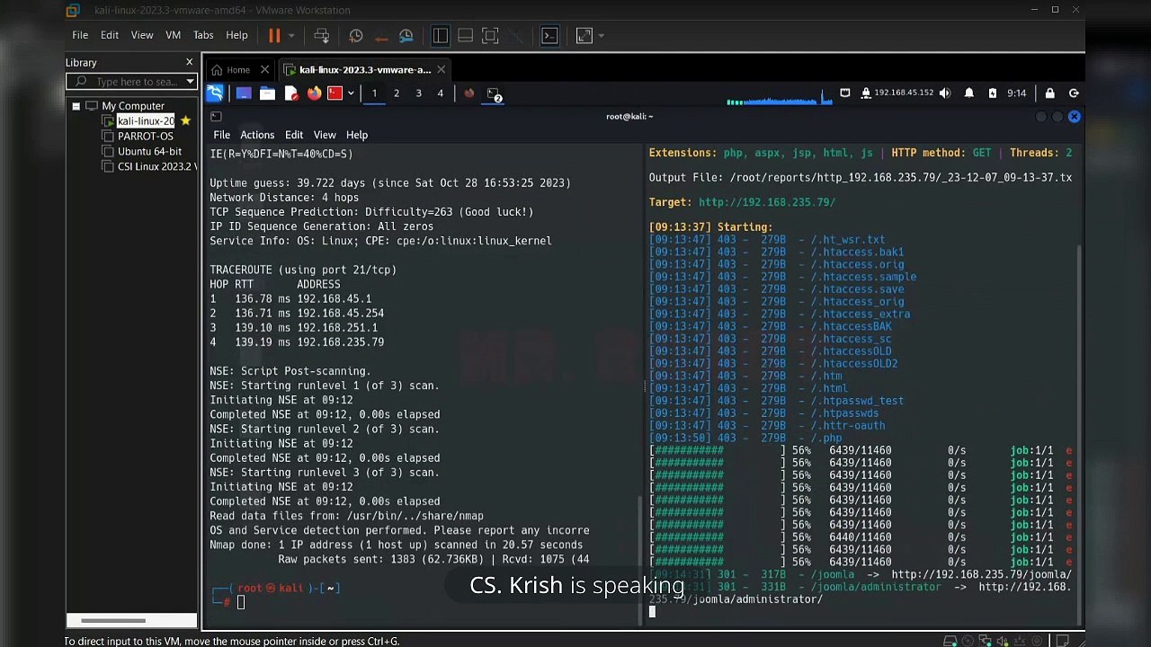Click the stretch guest display icon
The image size is (1151, 647).
pyautogui.click(x=584, y=36)
